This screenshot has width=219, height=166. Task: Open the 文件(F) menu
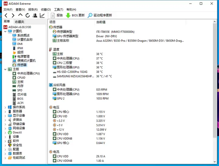8,9
